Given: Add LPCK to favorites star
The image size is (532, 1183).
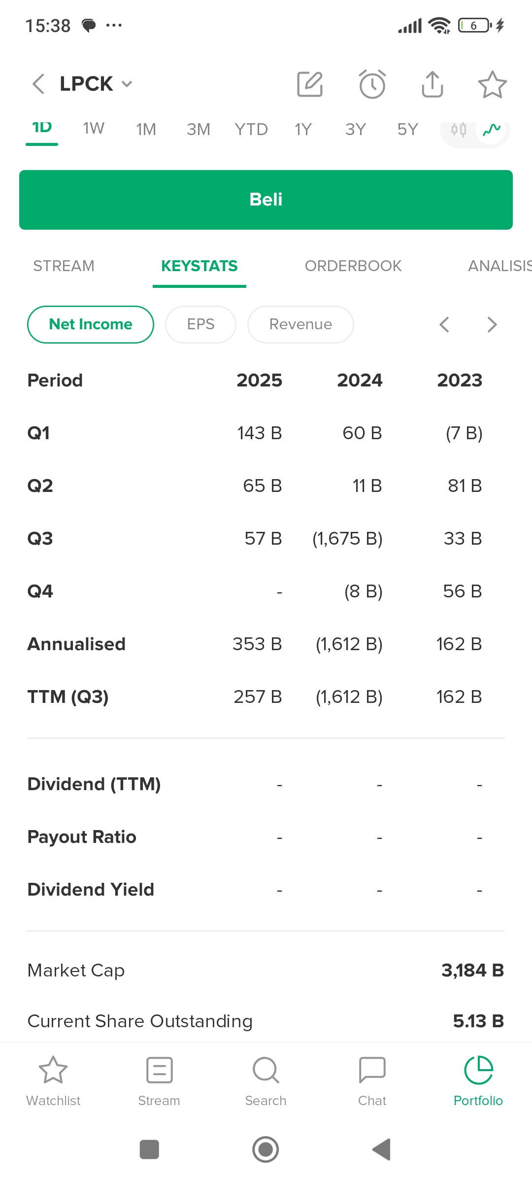Looking at the screenshot, I should (x=492, y=84).
